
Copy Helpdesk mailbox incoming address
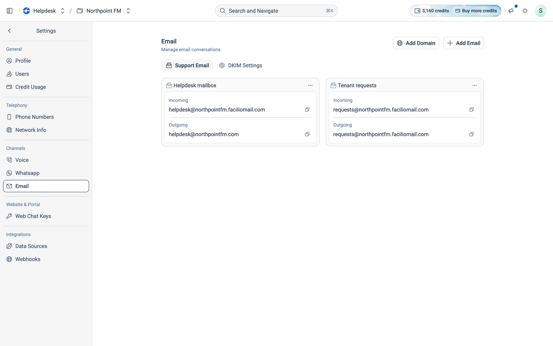[307, 110]
